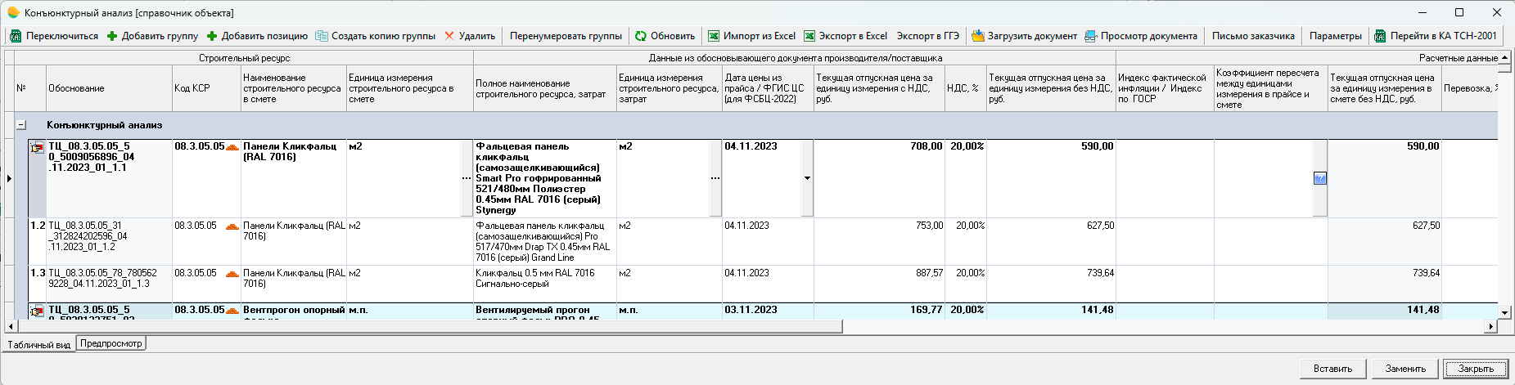
Task: Refresh the table with Обновить
Action: coord(665,36)
